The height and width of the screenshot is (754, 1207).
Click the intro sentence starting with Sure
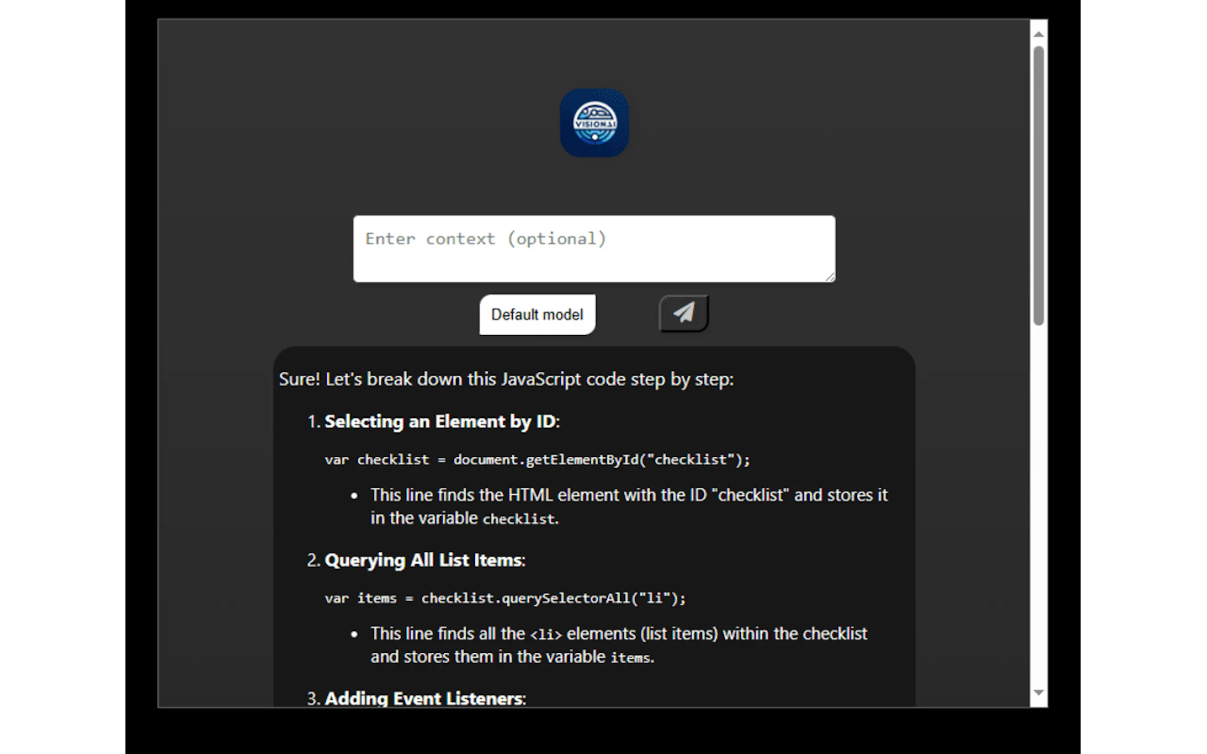[x=506, y=379]
